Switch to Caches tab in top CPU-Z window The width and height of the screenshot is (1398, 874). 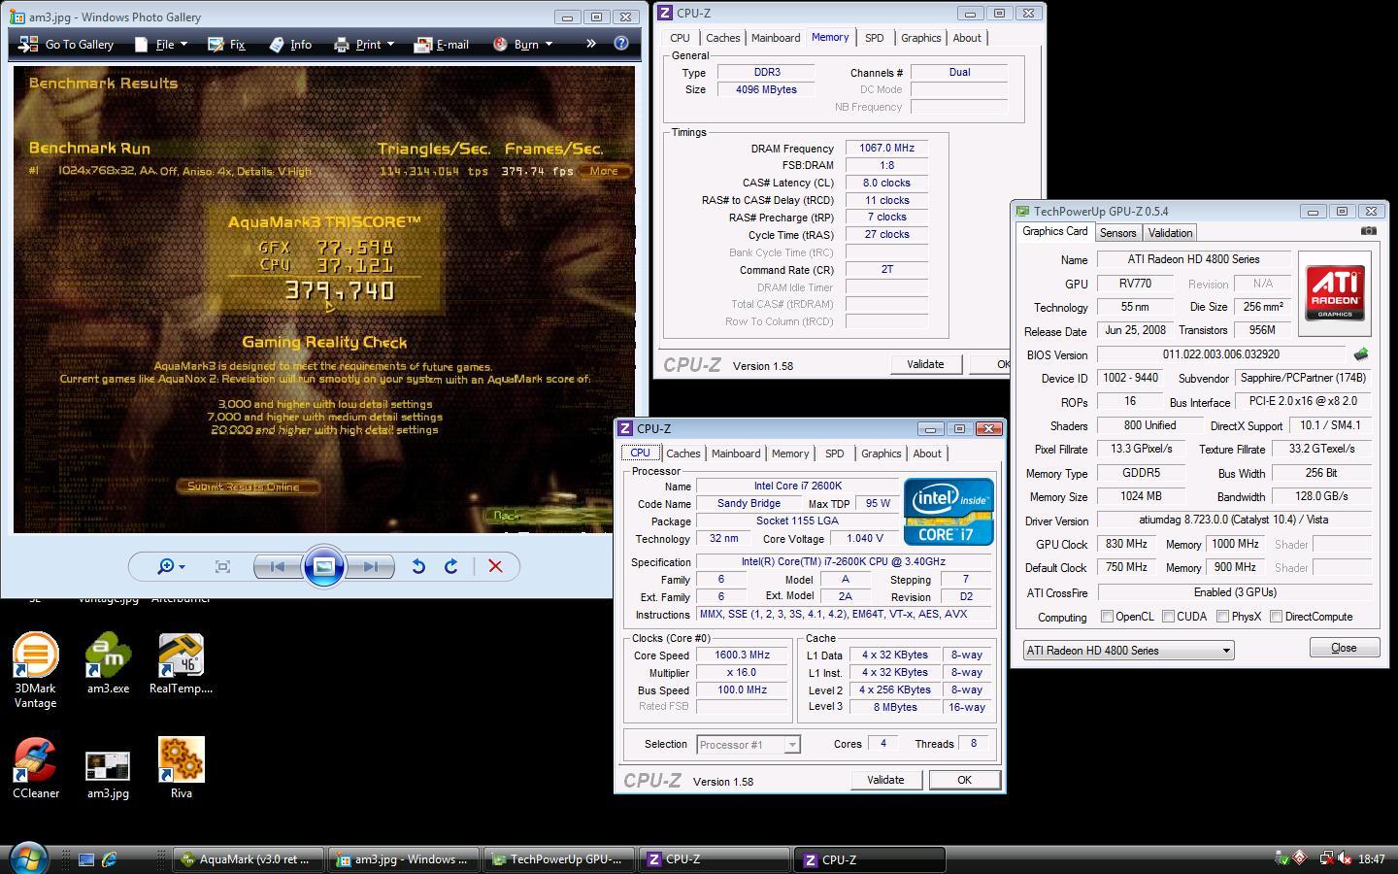pos(722,38)
